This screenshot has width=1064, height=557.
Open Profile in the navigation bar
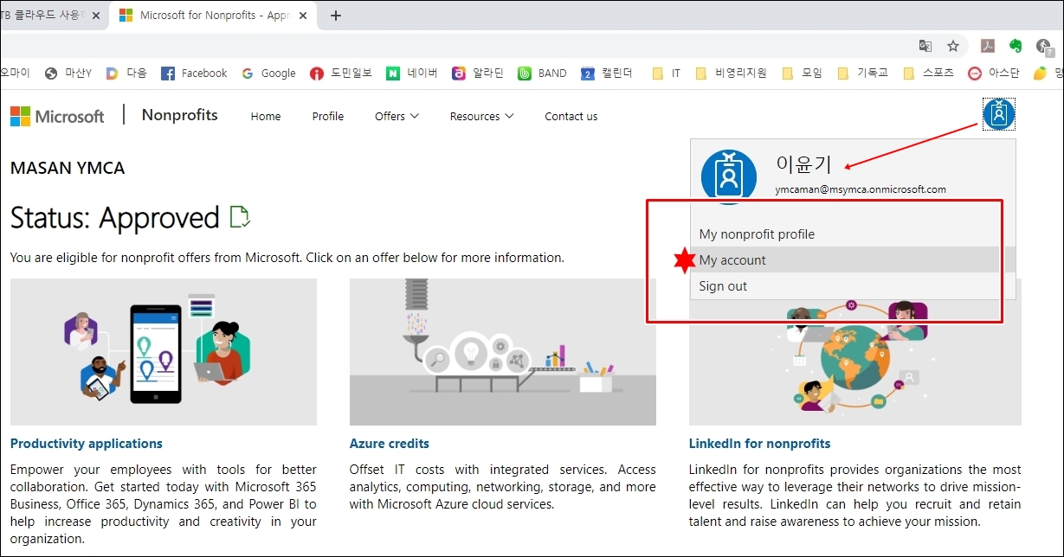tap(328, 116)
